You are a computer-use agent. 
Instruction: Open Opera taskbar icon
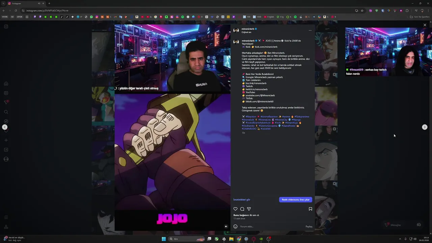point(253,239)
